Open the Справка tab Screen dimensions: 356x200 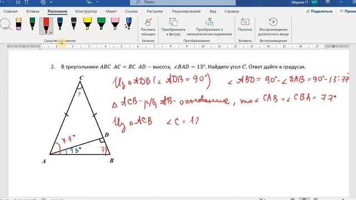click(x=231, y=11)
